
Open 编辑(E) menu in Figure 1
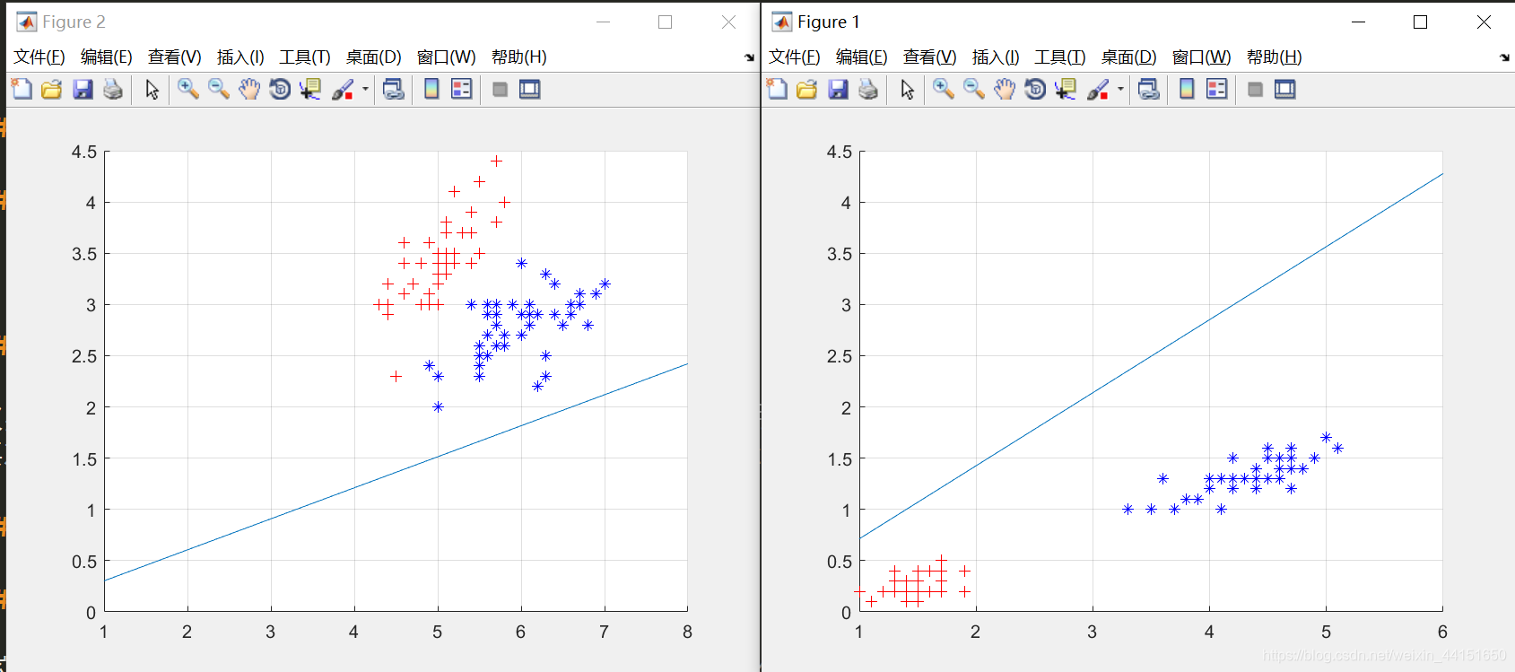coord(862,57)
